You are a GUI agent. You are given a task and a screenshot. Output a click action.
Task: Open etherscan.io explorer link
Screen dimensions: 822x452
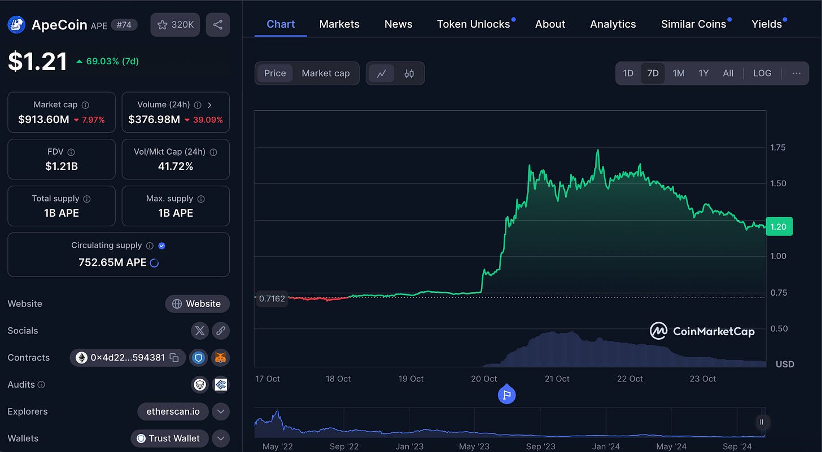click(x=173, y=411)
